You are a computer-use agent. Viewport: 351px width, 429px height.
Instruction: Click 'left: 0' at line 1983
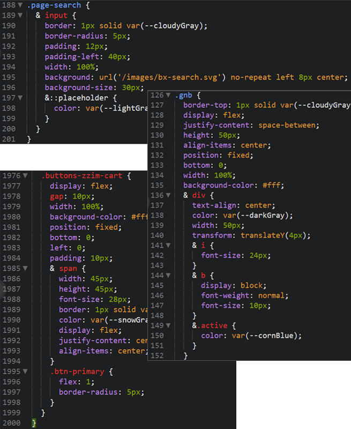[68, 248]
